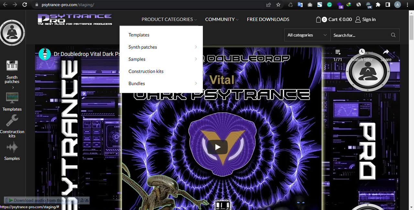Expand the Bundles submenu arrow

[x=196, y=83]
